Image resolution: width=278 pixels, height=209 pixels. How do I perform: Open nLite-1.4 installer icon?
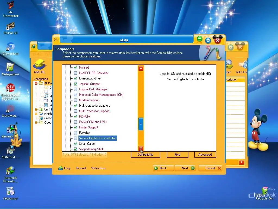tap(11, 152)
